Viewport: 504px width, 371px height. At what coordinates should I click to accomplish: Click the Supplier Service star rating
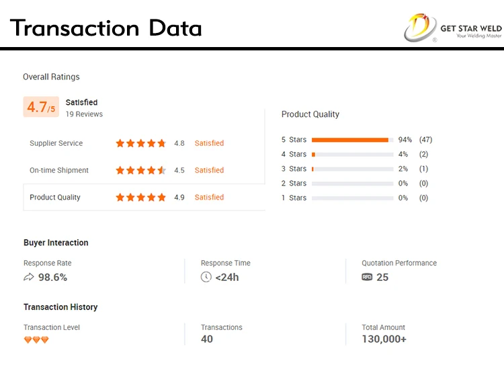[x=140, y=143]
